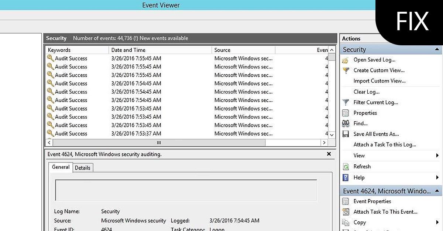Filter the current Security log
The width and height of the screenshot is (443, 231).
click(375, 102)
